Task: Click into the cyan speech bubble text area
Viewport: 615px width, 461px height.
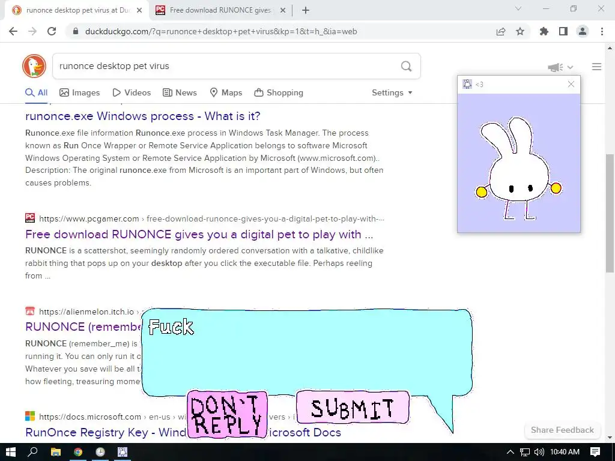Action: (307, 353)
